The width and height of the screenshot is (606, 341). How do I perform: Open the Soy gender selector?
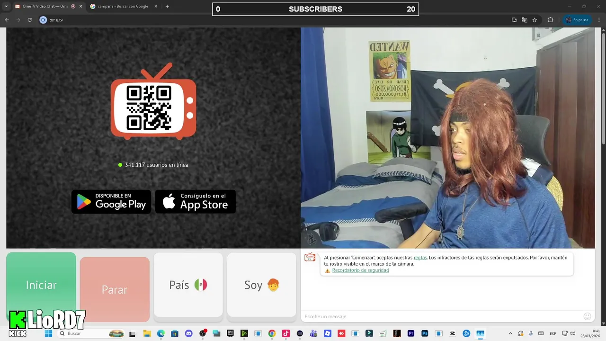(x=262, y=285)
